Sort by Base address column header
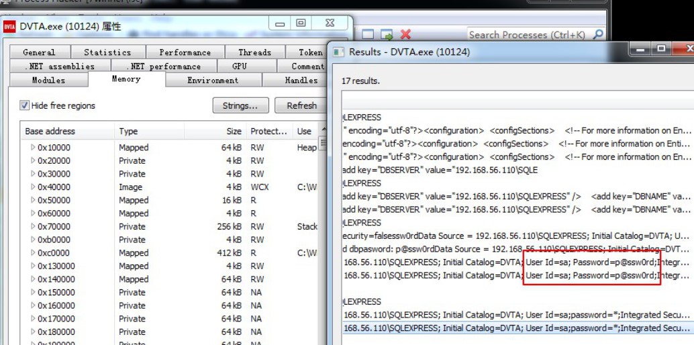Viewport: 694px width, 345px height. coord(67,131)
